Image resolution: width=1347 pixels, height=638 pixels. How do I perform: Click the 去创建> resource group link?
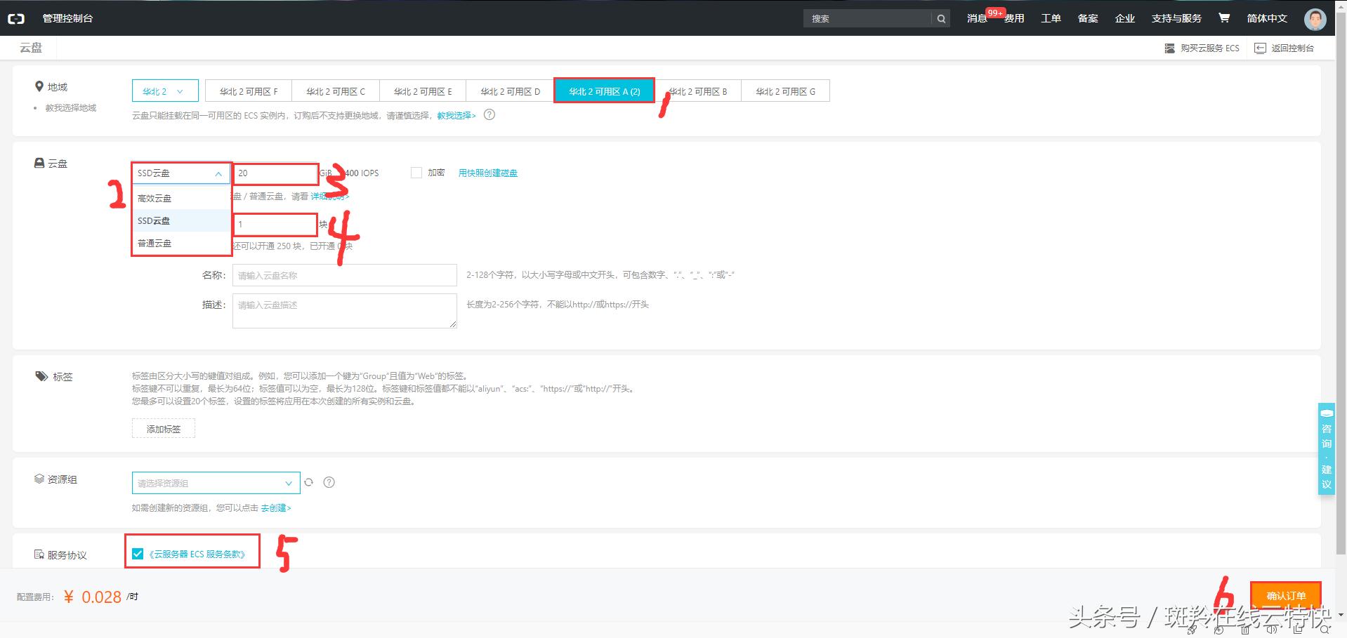tap(276, 507)
